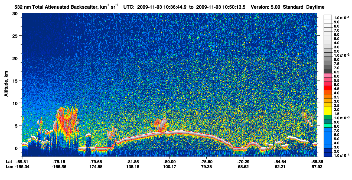Click longitude value 57.92
The width and height of the screenshot is (352, 180).
317,167
